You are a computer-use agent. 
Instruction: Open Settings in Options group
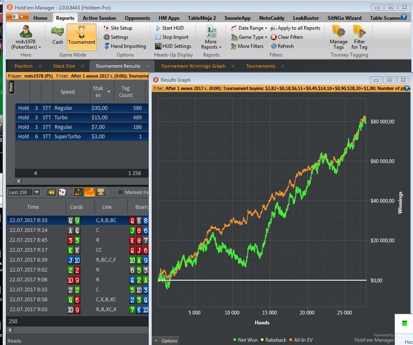click(x=116, y=37)
